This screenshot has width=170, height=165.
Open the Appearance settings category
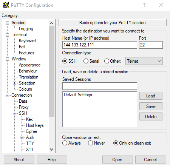[30, 65]
